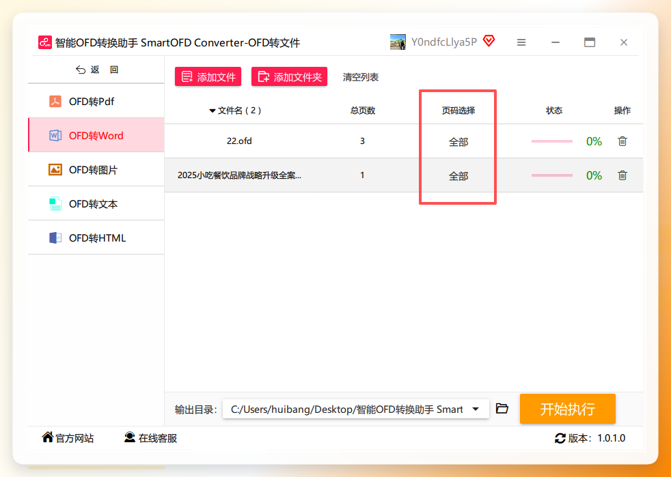Select the OFD转Pdf tab
Screen dimensions: 671x477
click(x=96, y=101)
